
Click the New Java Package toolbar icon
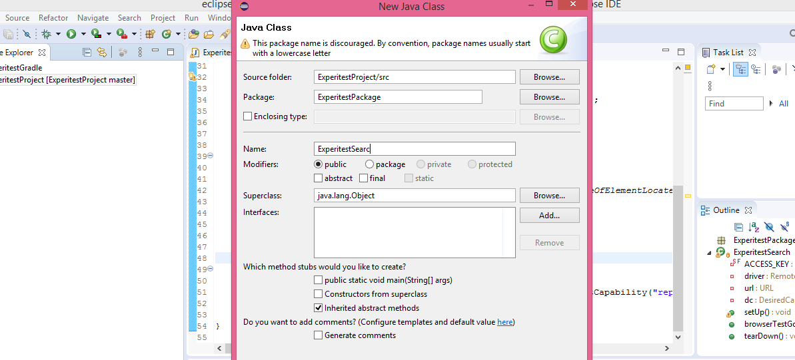[x=149, y=35]
